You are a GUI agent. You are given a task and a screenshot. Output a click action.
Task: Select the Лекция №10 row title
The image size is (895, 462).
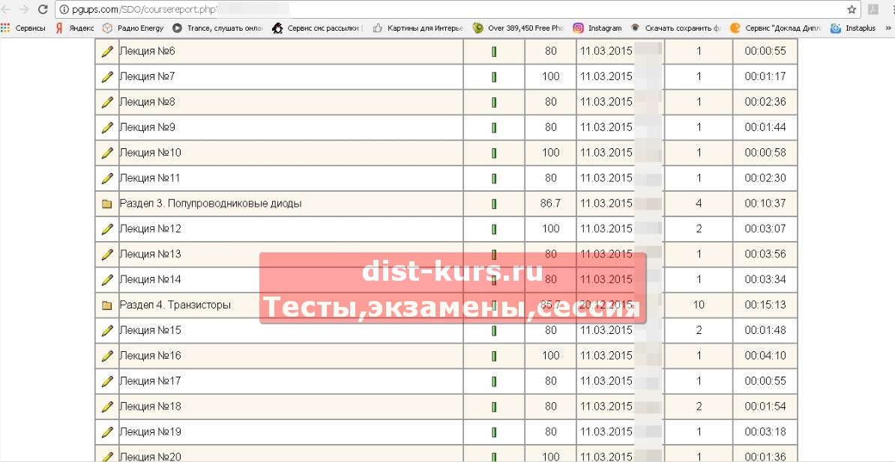pyautogui.click(x=151, y=153)
